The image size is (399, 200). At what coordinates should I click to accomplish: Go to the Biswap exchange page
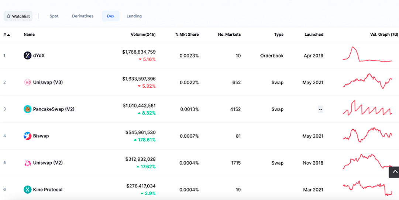[41, 136]
